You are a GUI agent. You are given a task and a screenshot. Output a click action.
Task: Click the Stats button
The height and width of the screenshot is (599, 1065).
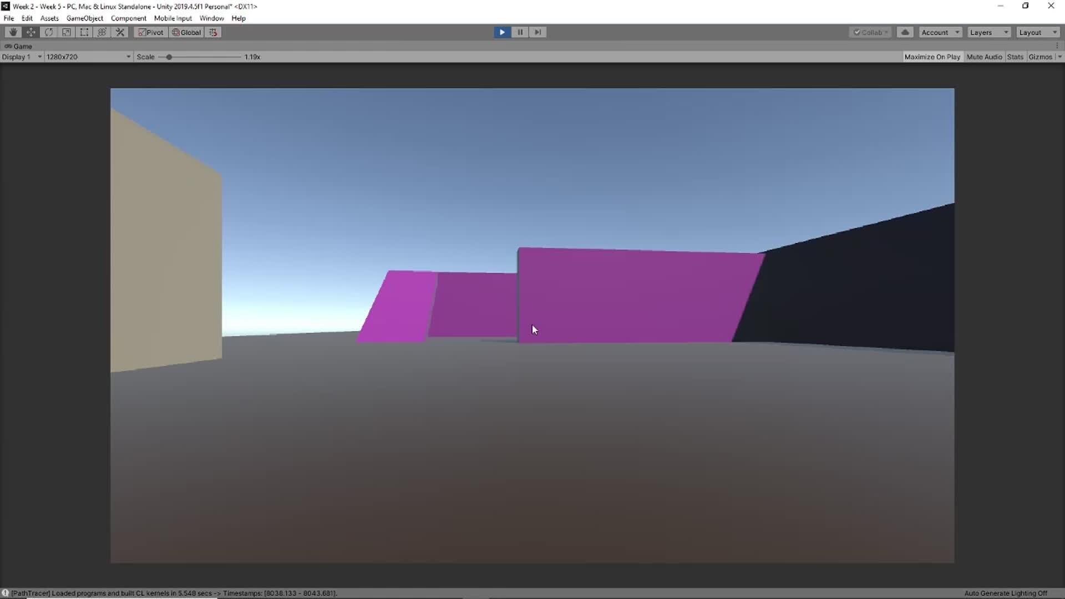pyautogui.click(x=1015, y=57)
